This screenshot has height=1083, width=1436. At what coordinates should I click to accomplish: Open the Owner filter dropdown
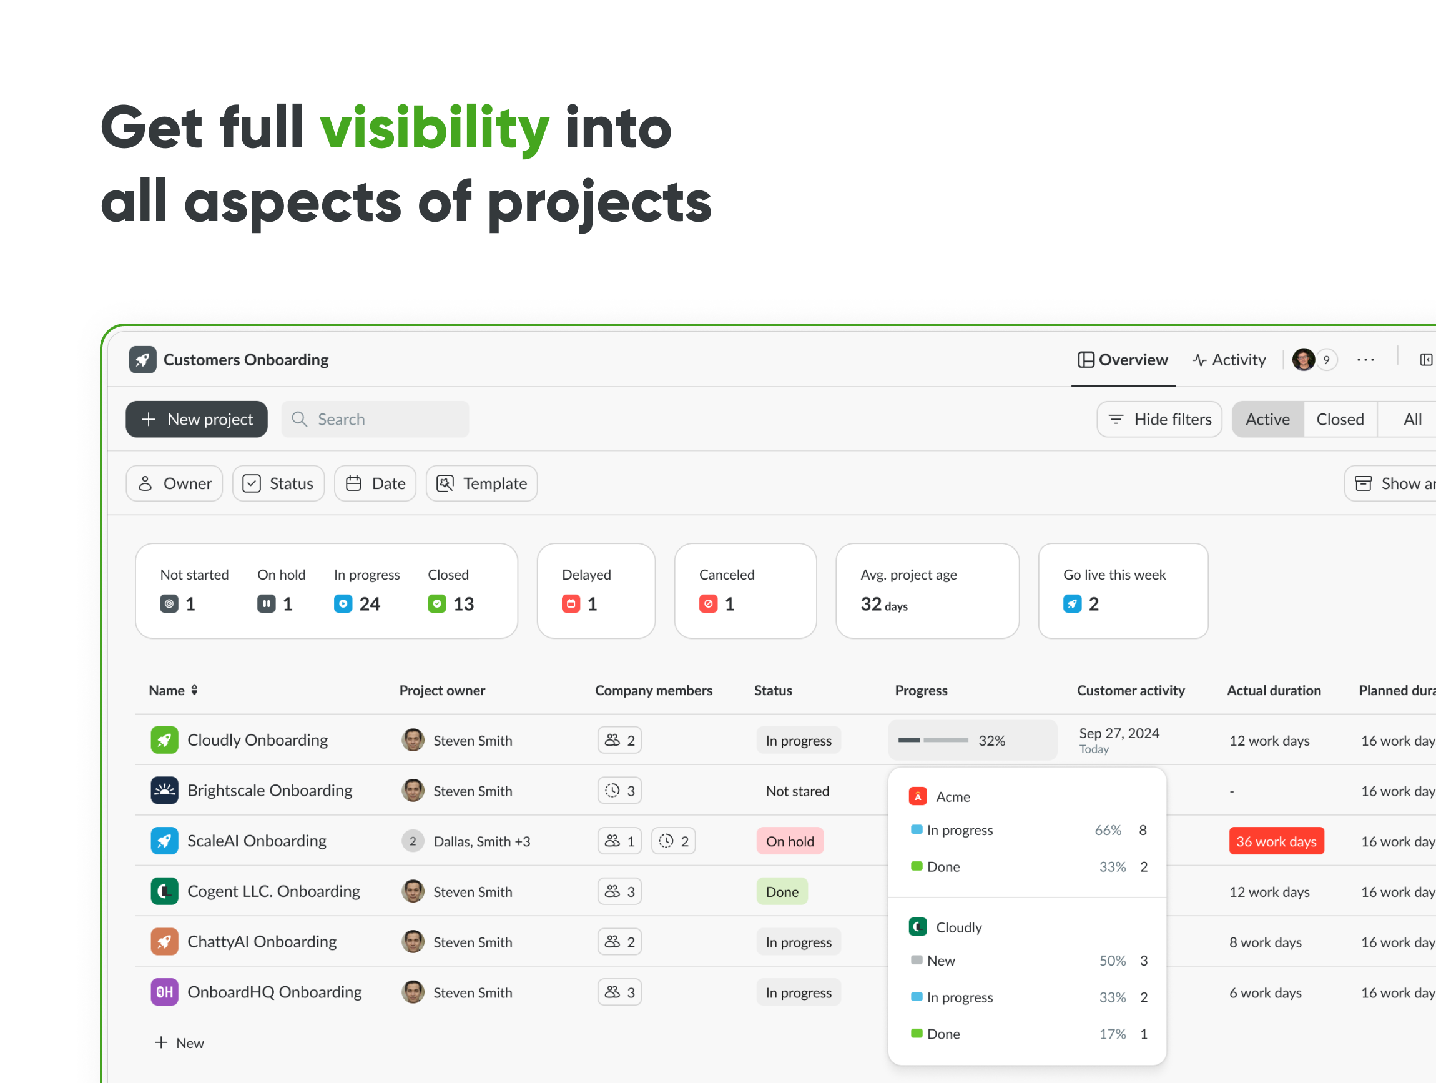click(175, 483)
